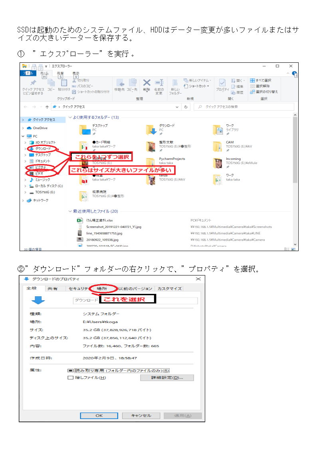Expand the ネットワーク node chevron

[23, 200]
